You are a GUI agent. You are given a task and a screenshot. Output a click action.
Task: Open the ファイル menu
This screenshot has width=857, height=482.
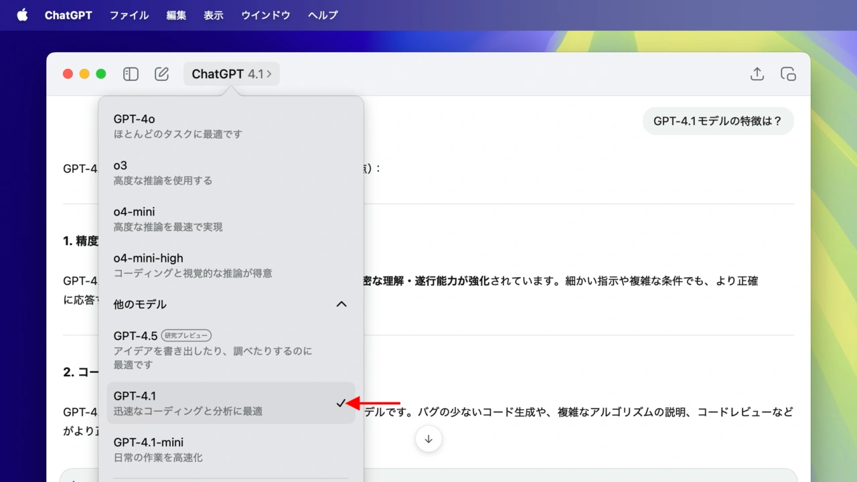pyautogui.click(x=129, y=15)
